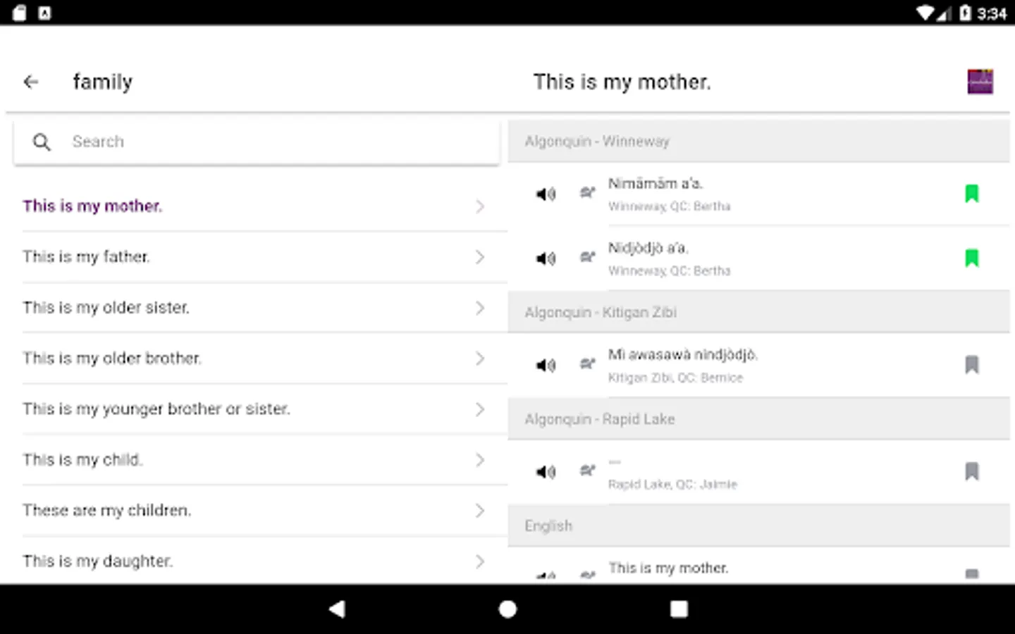Play Rapid Lake Jaimie audio
The height and width of the screenshot is (634, 1015).
coord(546,472)
